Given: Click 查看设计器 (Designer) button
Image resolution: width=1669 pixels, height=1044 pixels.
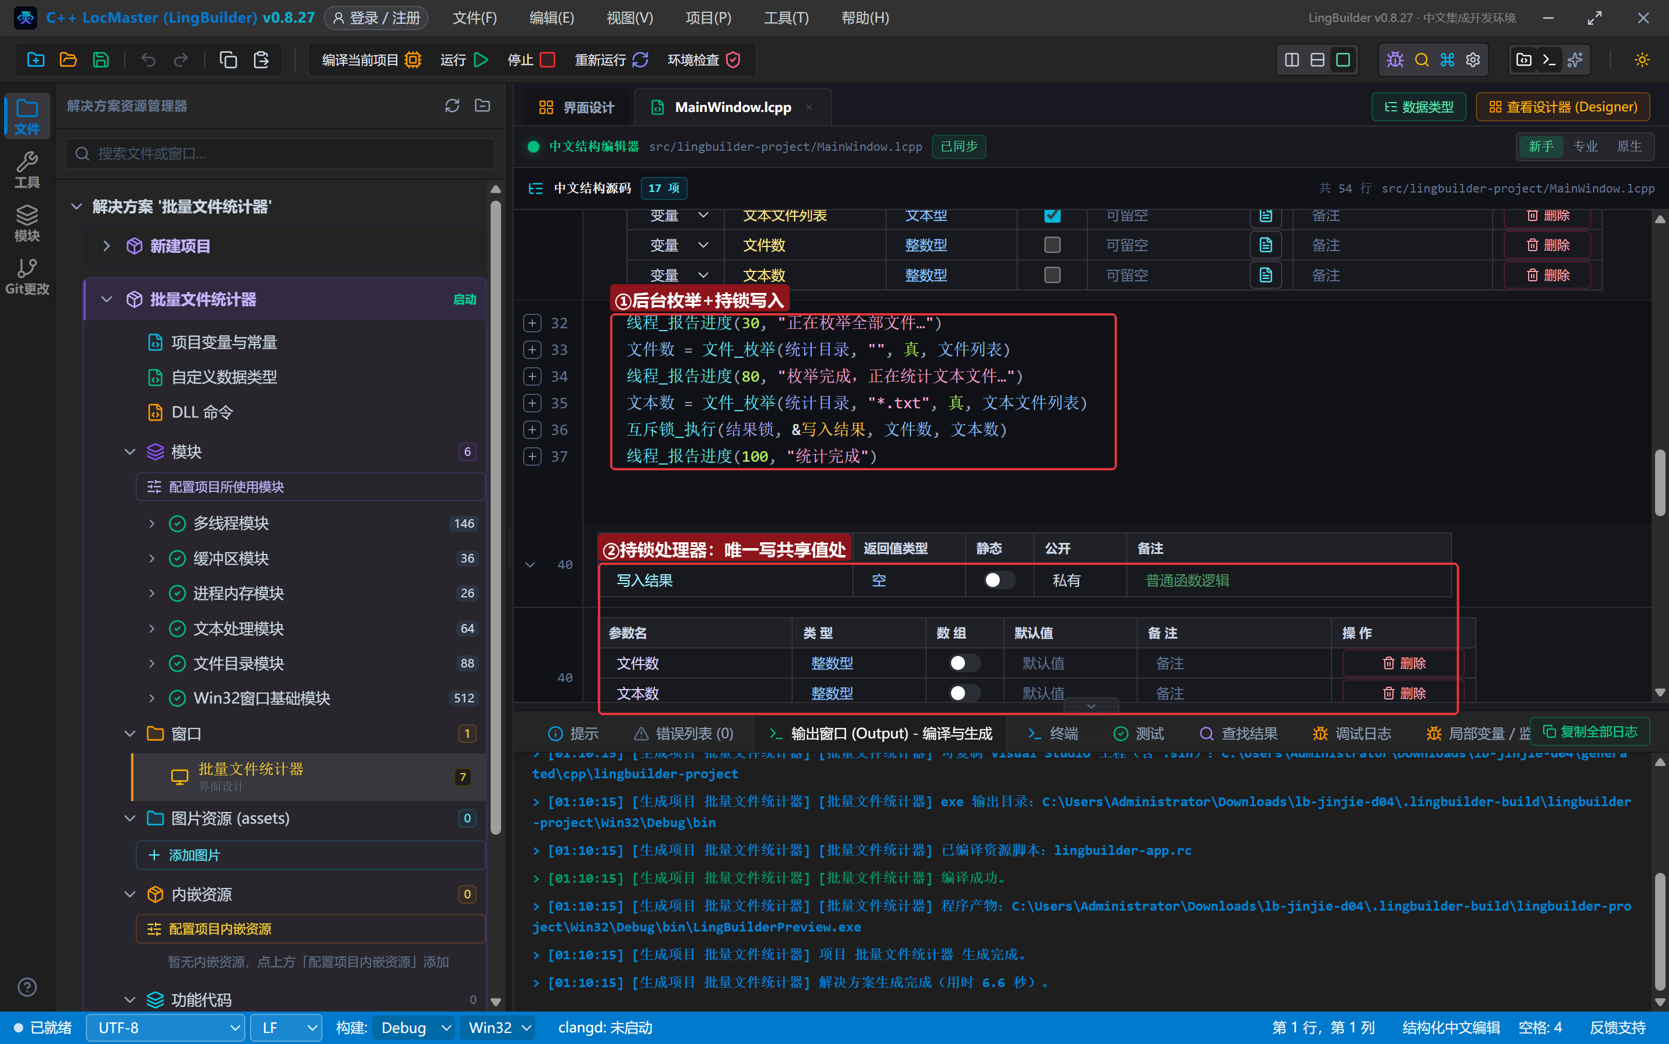Looking at the screenshot, I should (1563, 107).
